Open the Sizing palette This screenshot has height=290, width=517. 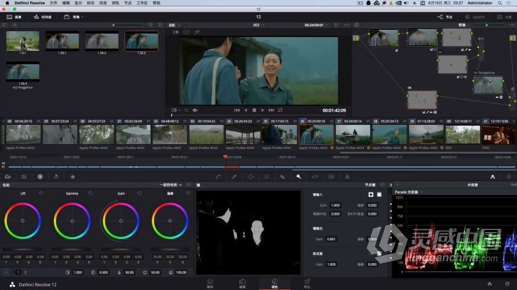tap(315, 177)
